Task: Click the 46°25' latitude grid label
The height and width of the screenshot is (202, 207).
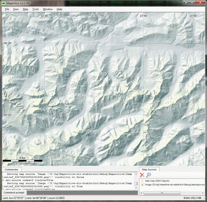Action: tap(8, 115)
